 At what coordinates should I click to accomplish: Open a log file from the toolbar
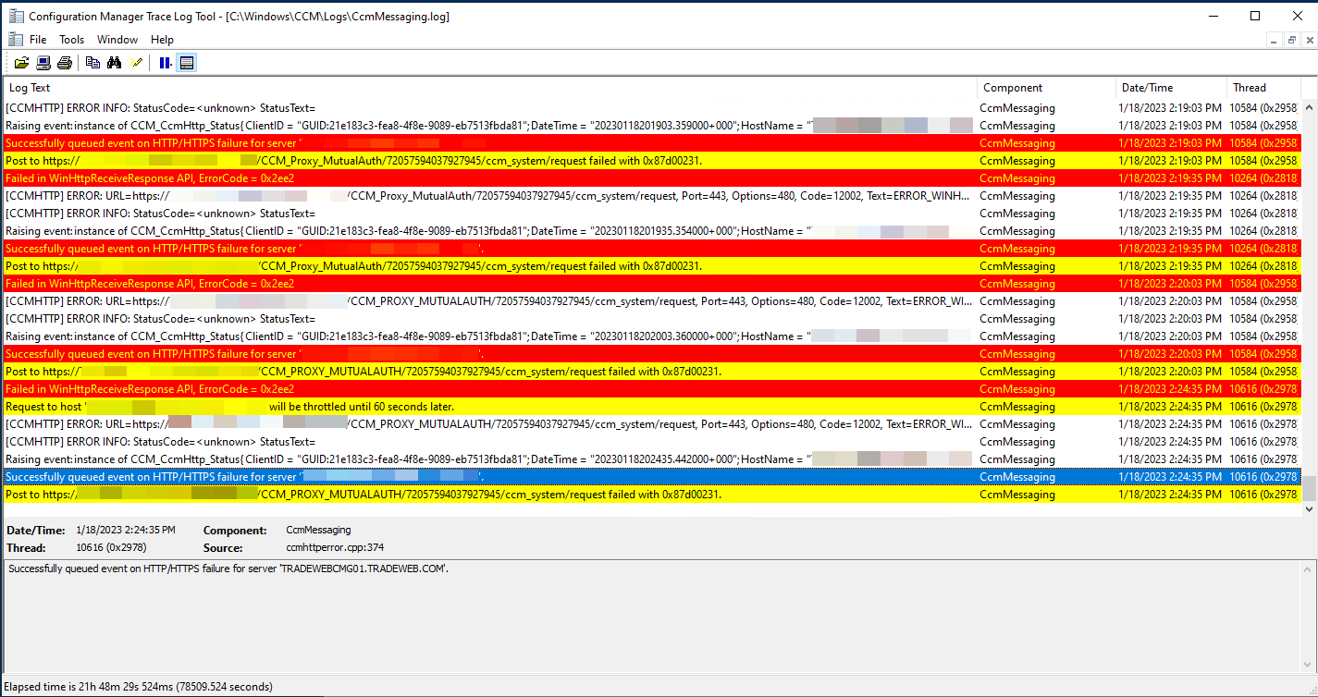pyautogui.click(x=21, y=62)
